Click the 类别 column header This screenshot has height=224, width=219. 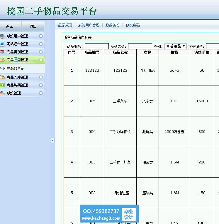point(147,52)
